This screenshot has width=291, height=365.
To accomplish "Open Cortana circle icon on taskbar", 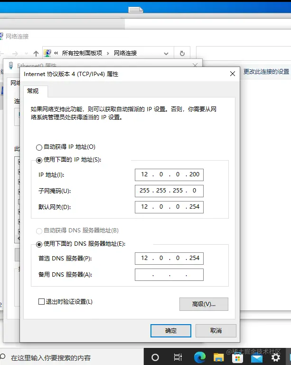I will [155, 357].
